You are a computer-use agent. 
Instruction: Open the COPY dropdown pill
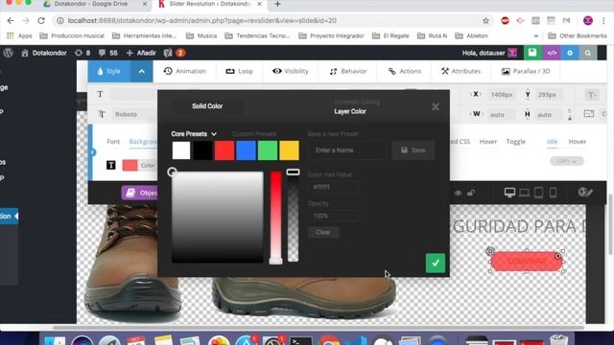click(x=567, y=161)
